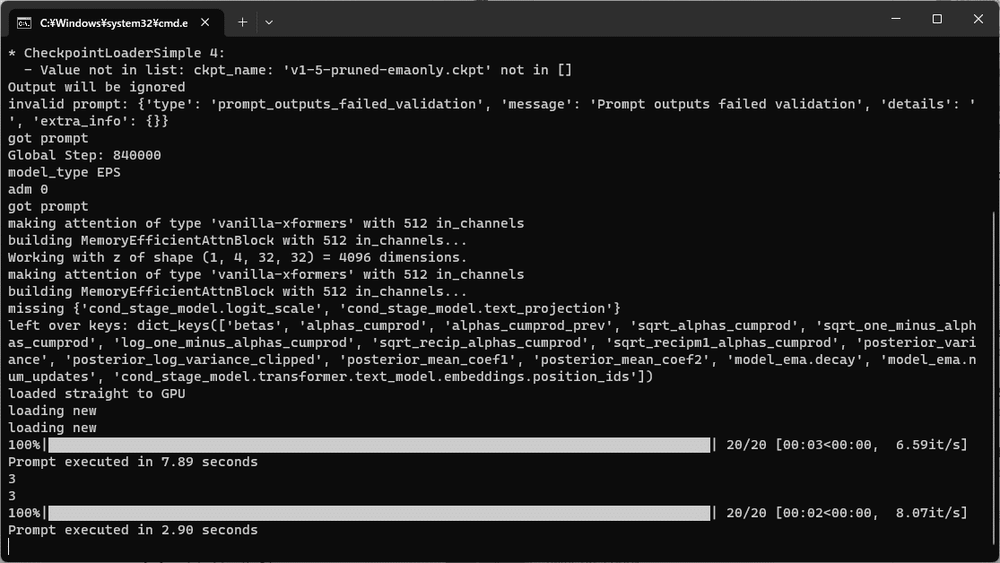Select the C:\Windows\system32\cmd.exe tab
Viewport: 1000px width, 563px height.
(116, 23)
